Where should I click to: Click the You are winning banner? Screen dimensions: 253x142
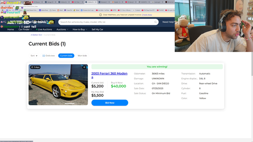click(x=157, y=67)
